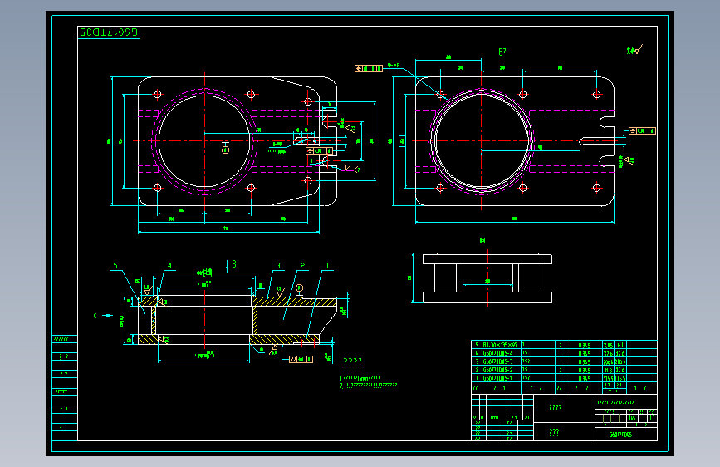Select the end elevation view at lower right
The width and height of the screenshot is (720, 467).
point(487,278)
